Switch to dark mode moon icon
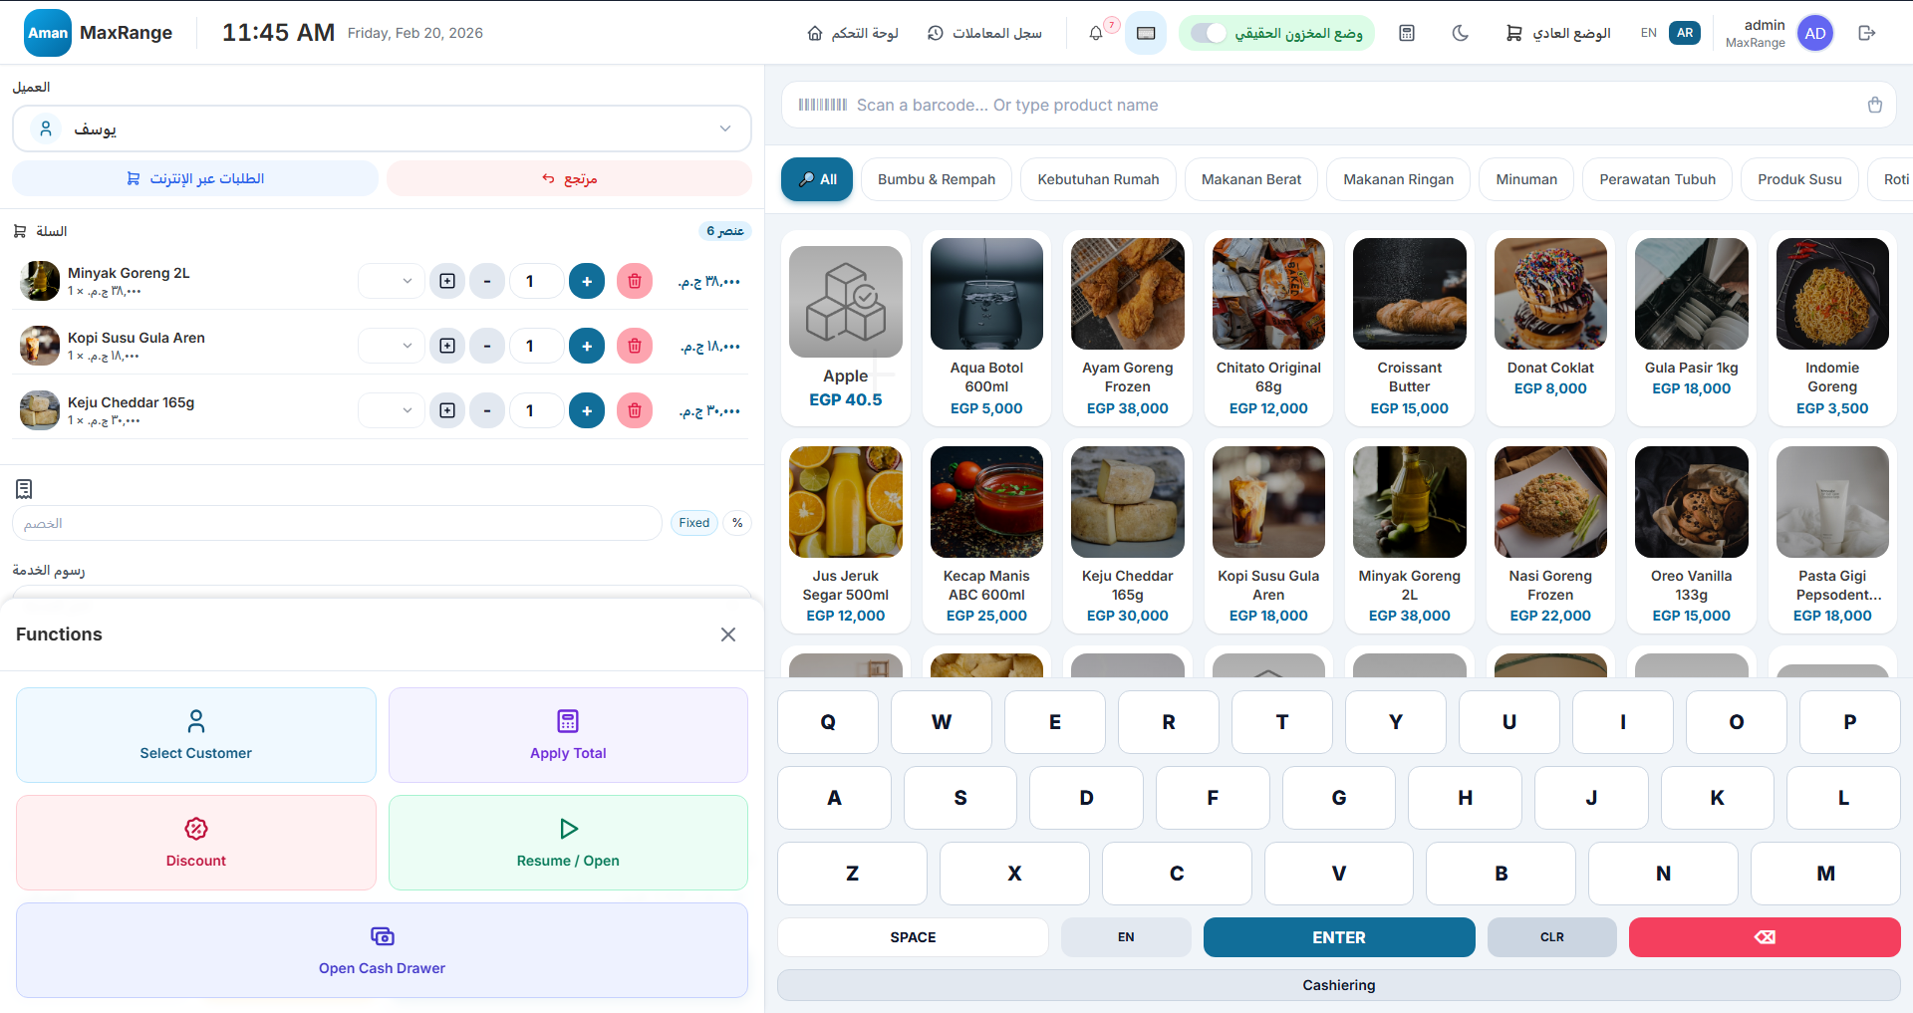 [x=1460, y=33]
